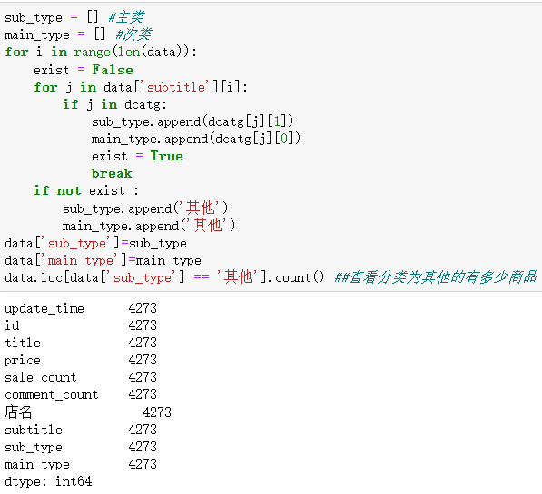Click "main_type.append('其他')" line
The height and width of the screenshot is (494, 542).
point(149,226)
